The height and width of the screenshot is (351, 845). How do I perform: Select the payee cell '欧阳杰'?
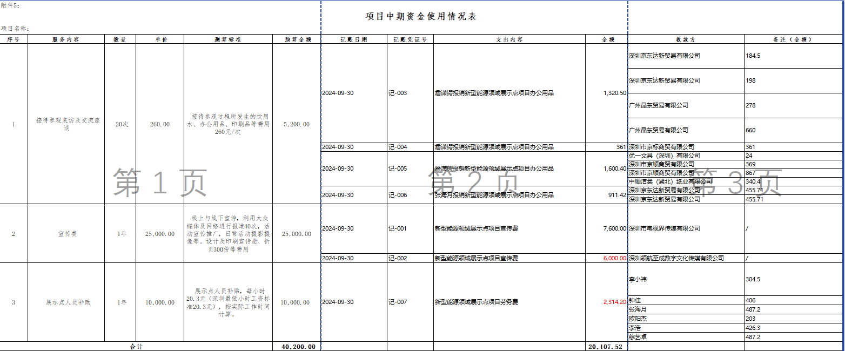[x=686, y=319]
